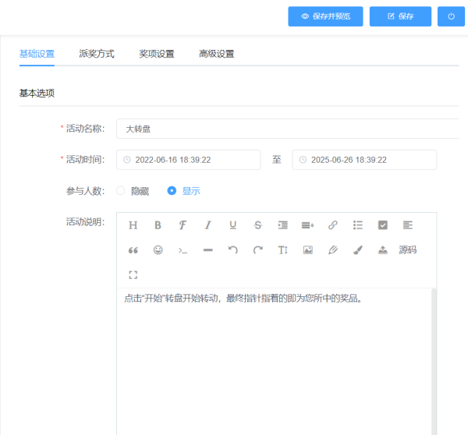Insert a code block
Image resolution: width=468 pixels, height=435 pixels.
tap(183, 250)
